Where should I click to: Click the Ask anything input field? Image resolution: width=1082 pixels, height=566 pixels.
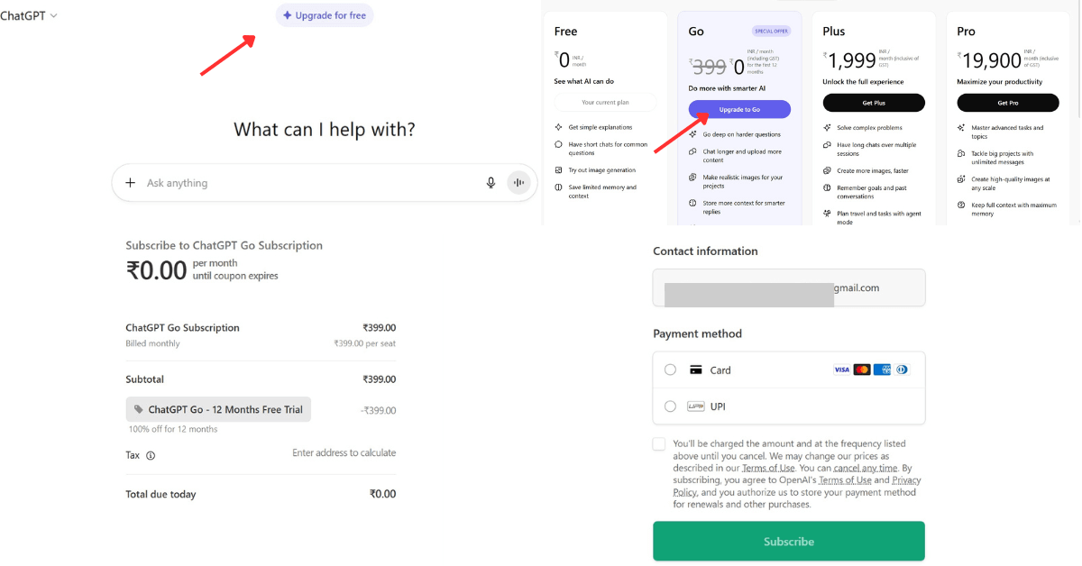click(x=270, y=182)
